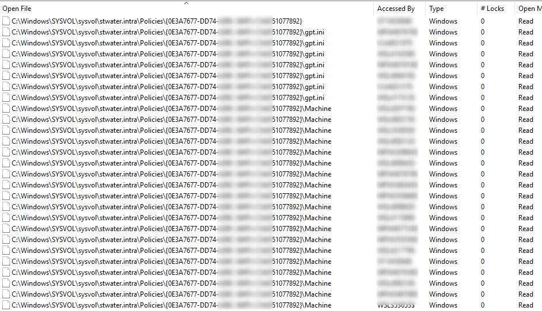Select the bottom-most Machine open file path

pyautogui.click(x=171, y=305)
